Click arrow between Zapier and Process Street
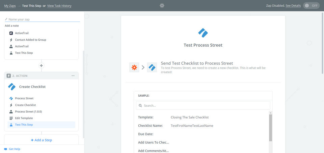Image resolution: width=324 pixels, height=153 pixels. (x=143, y=67)
